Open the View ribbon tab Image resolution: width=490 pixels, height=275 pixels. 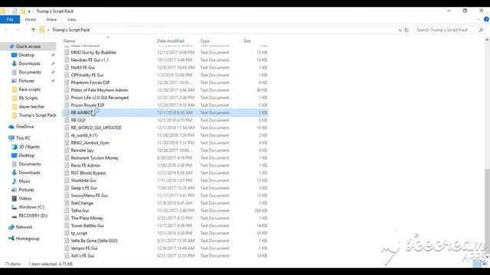(x=71, y=20)
